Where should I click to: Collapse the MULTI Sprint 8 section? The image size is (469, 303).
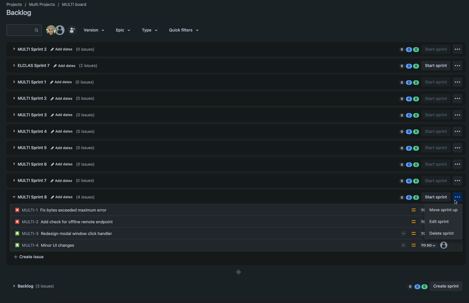[x=14, y=197]
